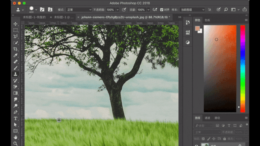260x146 pixels.
Task: Switch to the 未标题-1-恢复的 document tab
Action: pyautogui.click(x=34, y=17)
